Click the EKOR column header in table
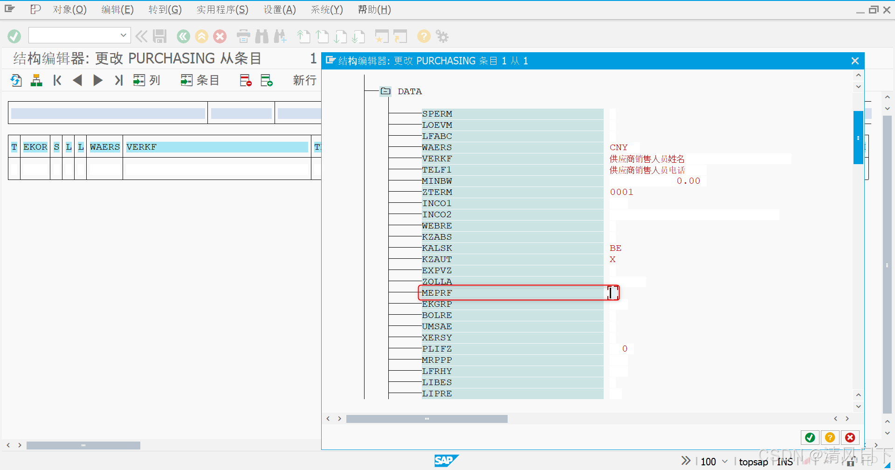This screenshot has width=895, height=470. (35, 147)
